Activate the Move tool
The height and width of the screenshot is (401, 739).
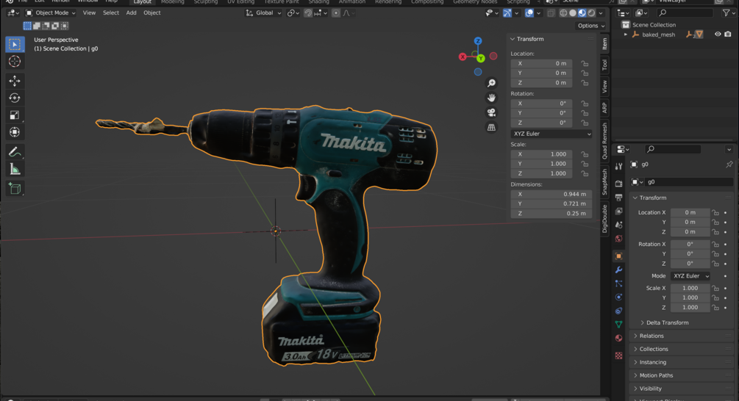click(x=15, y=81)
